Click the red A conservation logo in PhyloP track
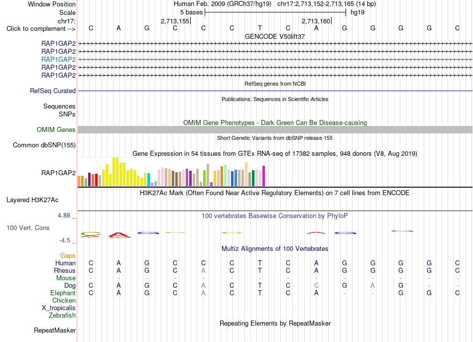The image size is (473, 342). (x=119, y=234)
